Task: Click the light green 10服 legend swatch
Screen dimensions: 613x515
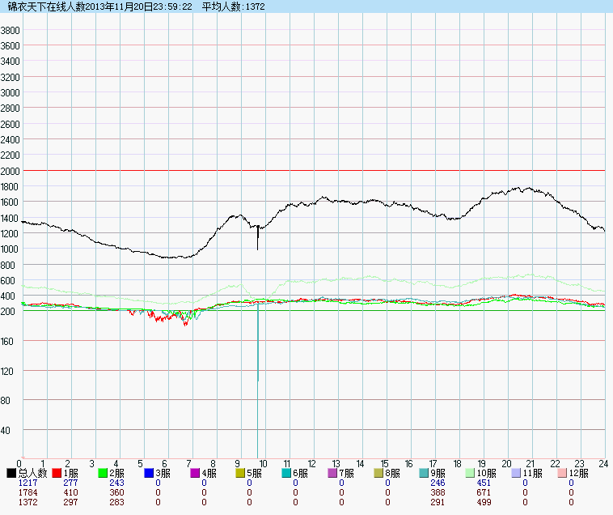Action: [x=471, y=473]
